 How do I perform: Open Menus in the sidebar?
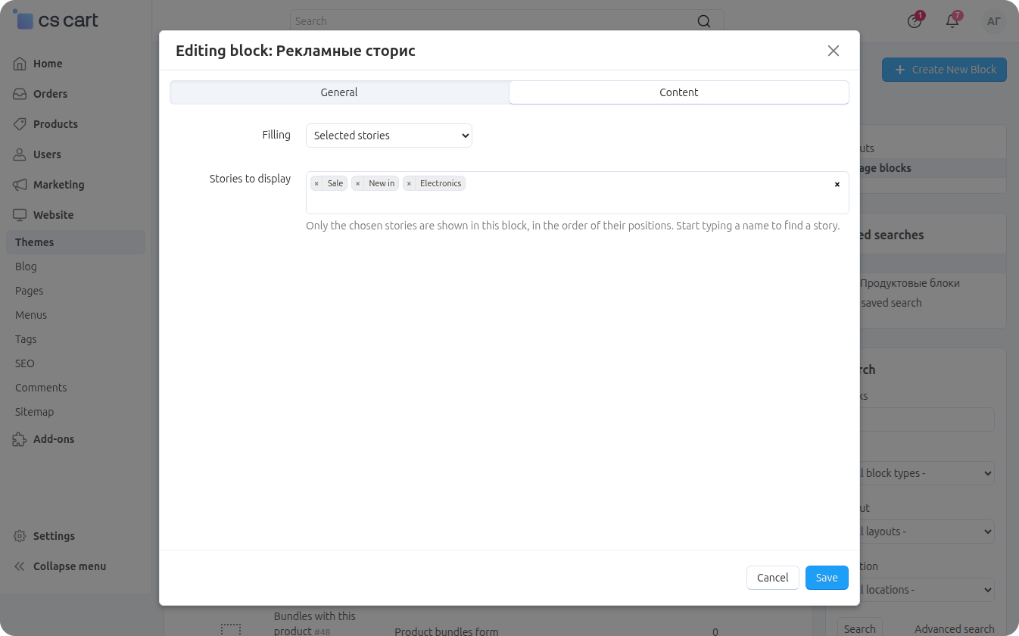click(31, 315)
